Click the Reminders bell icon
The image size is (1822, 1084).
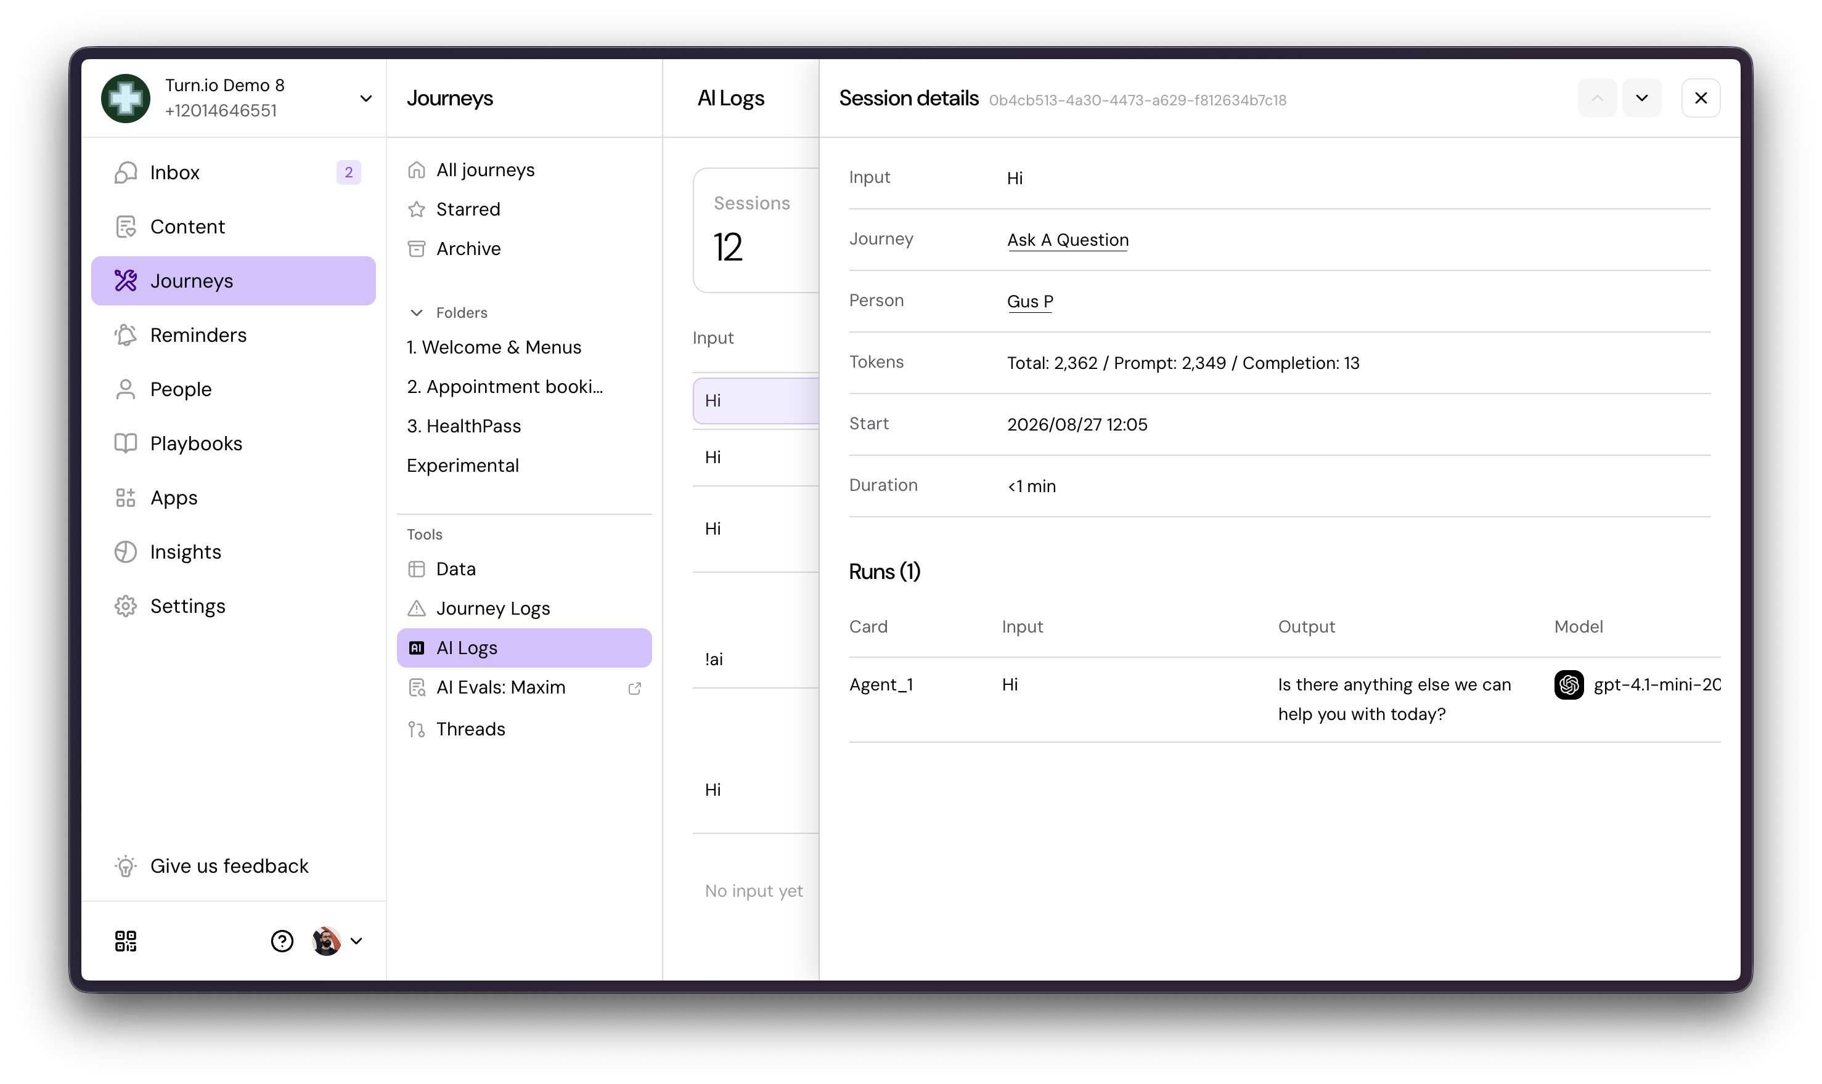[x=126, y=334]
